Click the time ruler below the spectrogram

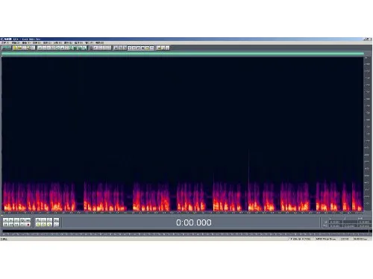point(183,213)
